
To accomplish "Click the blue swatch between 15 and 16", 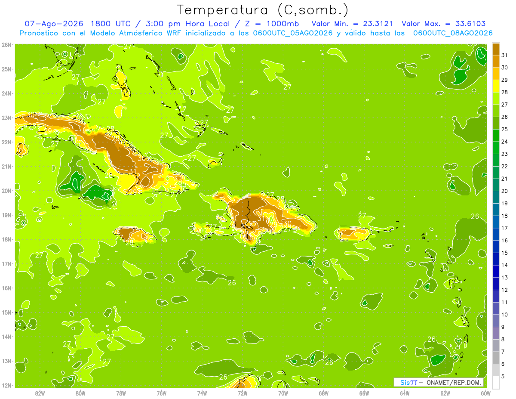I will (x=496, y=247).
